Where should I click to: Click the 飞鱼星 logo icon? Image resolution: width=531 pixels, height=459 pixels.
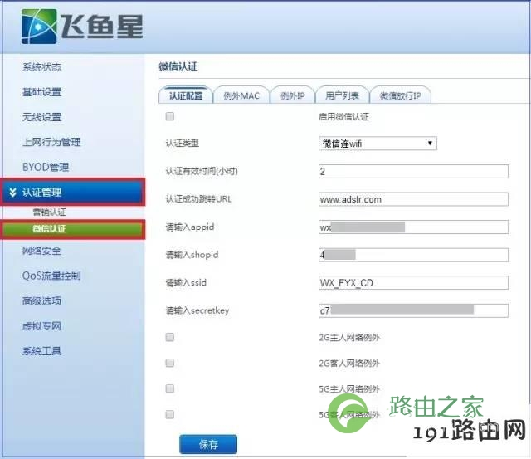[39, 27]
